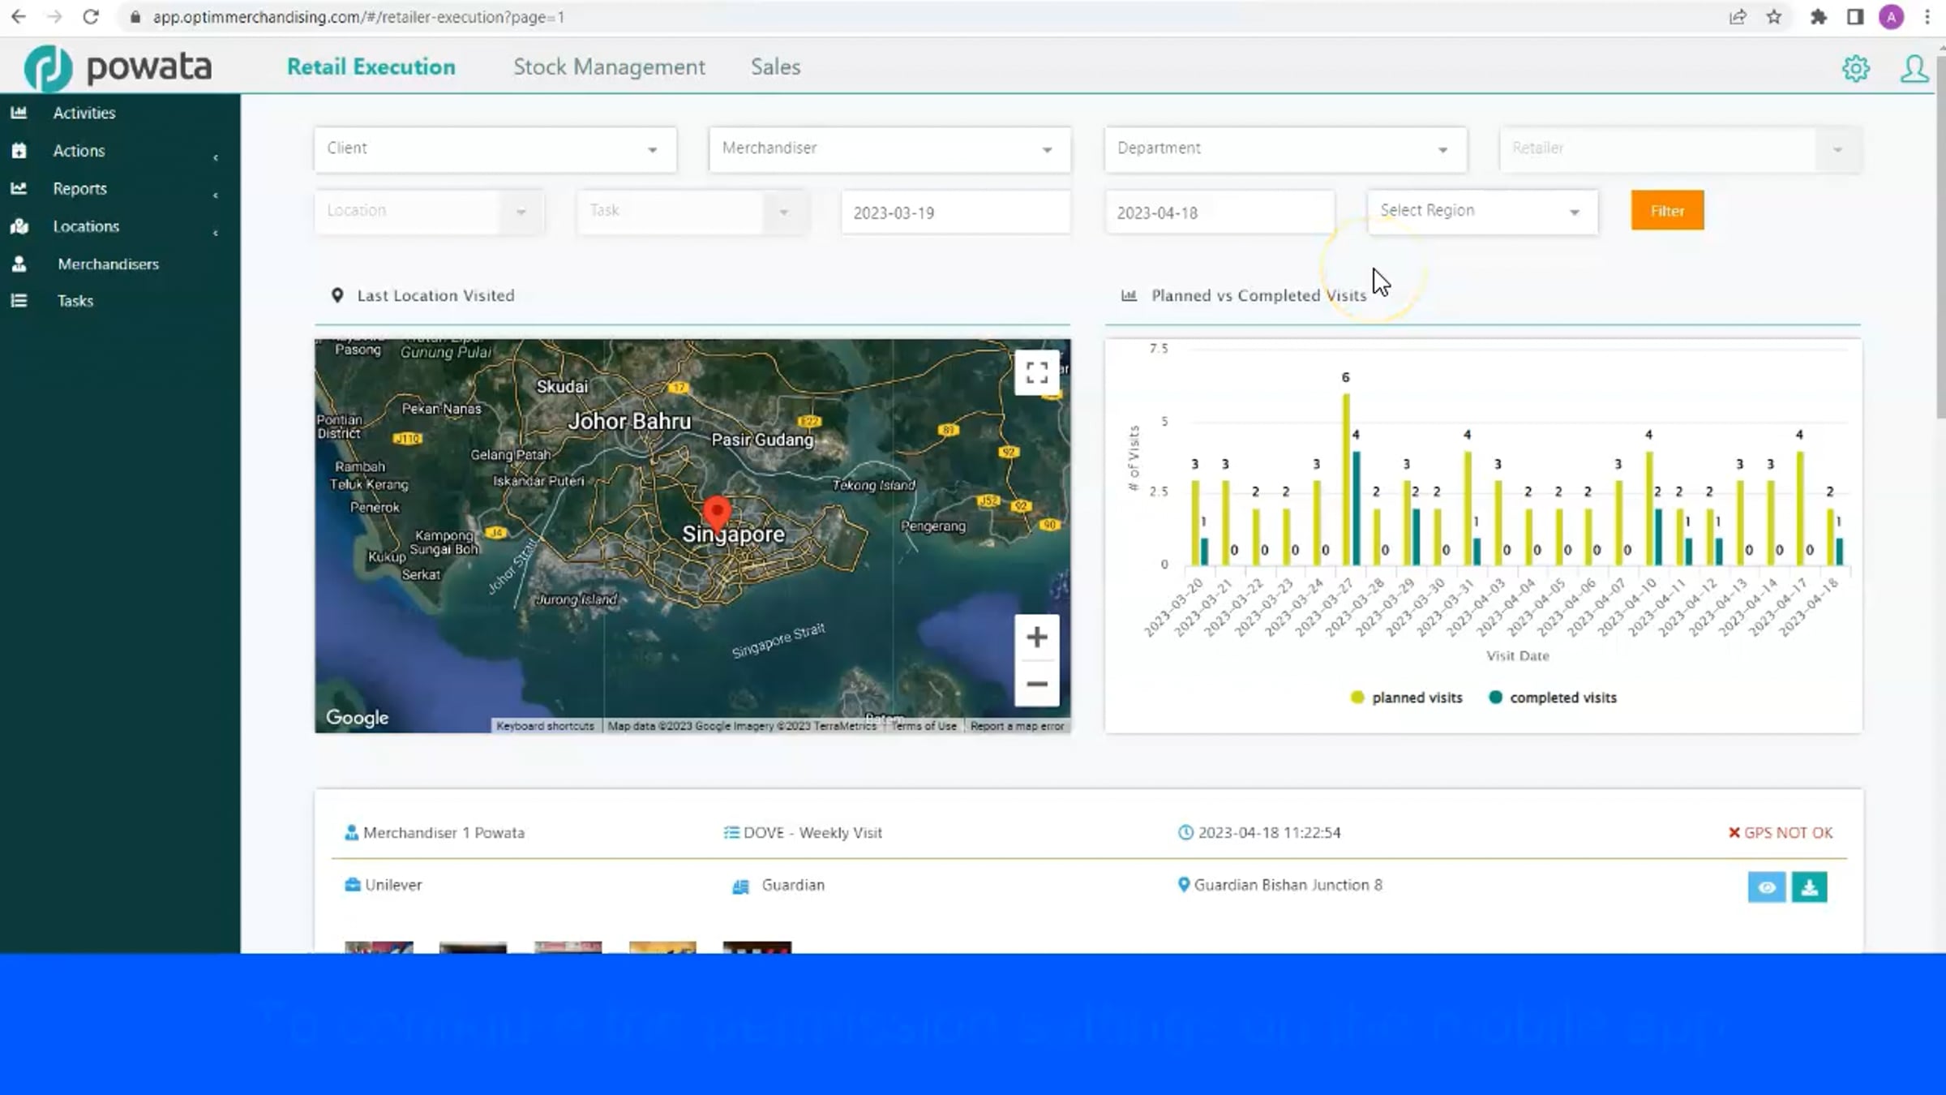Toggle the browser side panel
The width and height of the screenshot is (1946, 1095).
[x=1855, y=17]
